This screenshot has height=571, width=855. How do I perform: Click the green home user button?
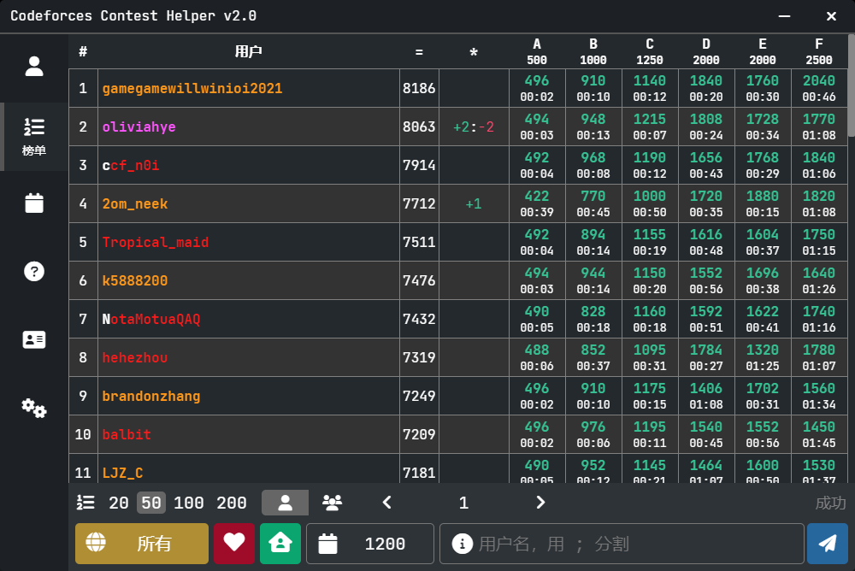click(280, 544)
